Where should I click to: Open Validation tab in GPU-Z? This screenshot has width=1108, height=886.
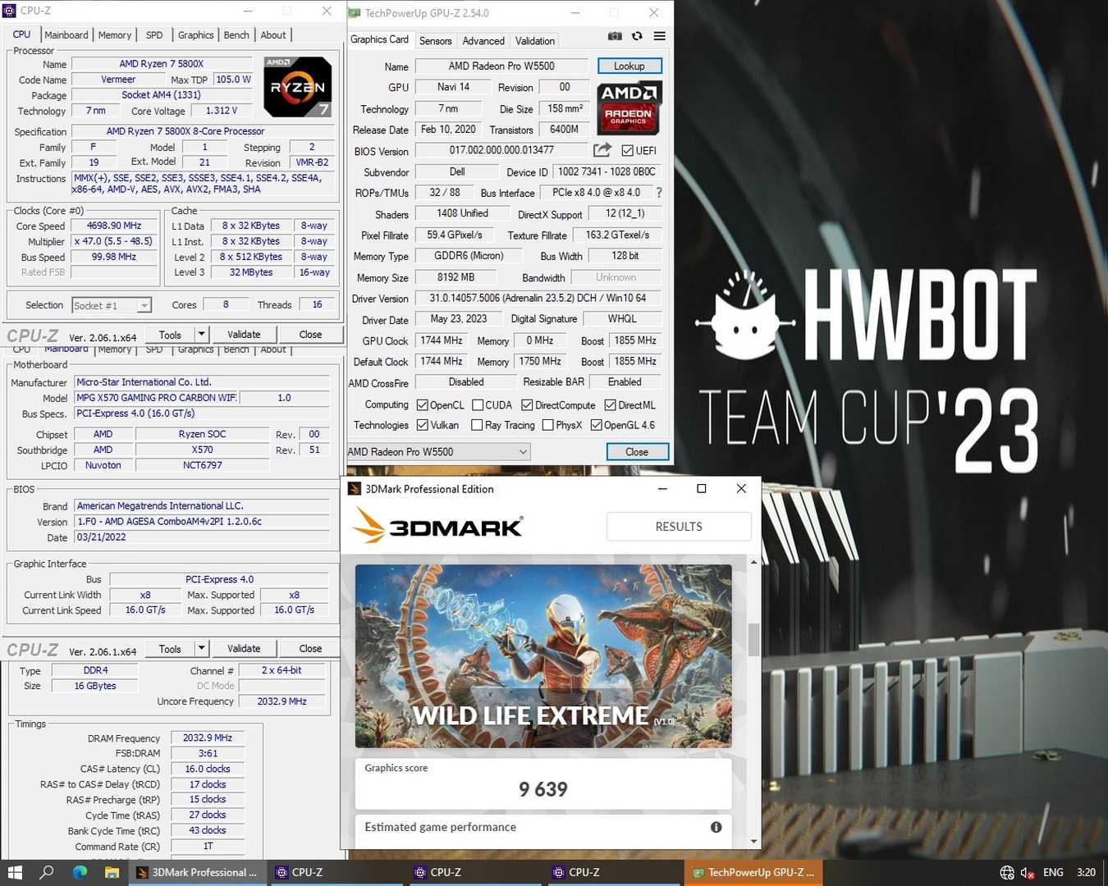pos(535,40)
